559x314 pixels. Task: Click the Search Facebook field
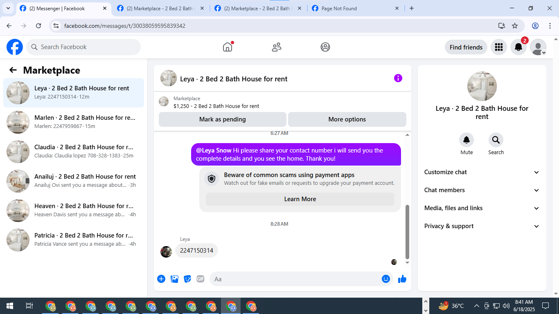click(83, 47)
